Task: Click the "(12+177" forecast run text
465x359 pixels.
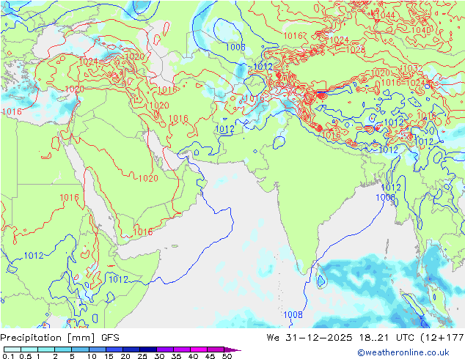Action: (442, 338)
